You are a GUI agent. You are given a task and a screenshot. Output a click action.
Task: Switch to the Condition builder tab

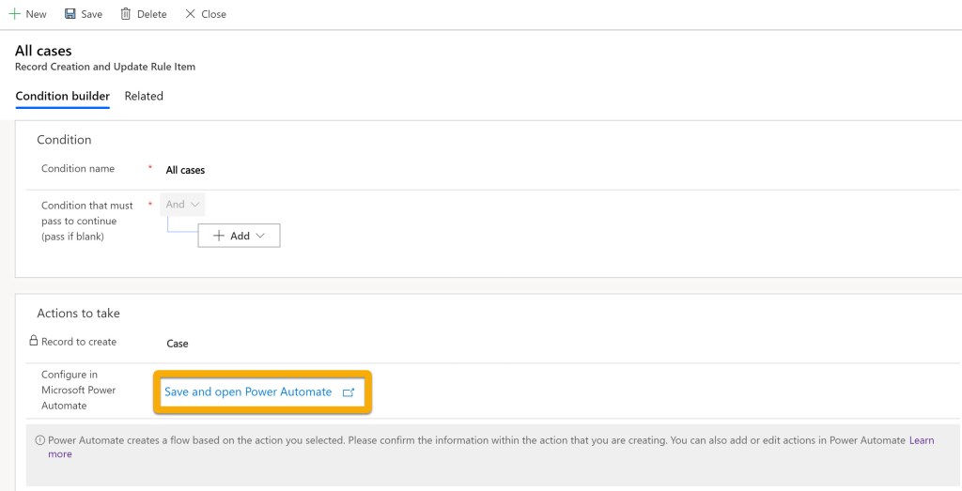click(x=62, y=96)
